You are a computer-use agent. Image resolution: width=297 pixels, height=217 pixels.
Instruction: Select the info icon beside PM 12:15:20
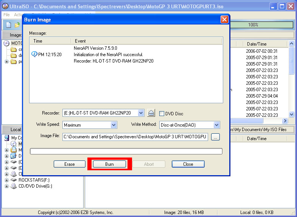[34, 54]
